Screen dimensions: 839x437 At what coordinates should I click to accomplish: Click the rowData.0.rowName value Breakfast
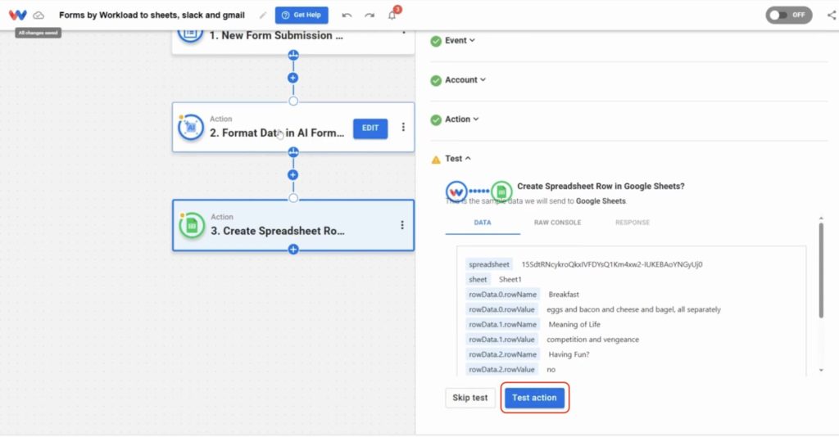(x=564, y=295)
